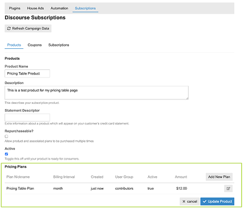Click inside the Description text area
This screenshot has height=213, width=248.
coord(96,93)
